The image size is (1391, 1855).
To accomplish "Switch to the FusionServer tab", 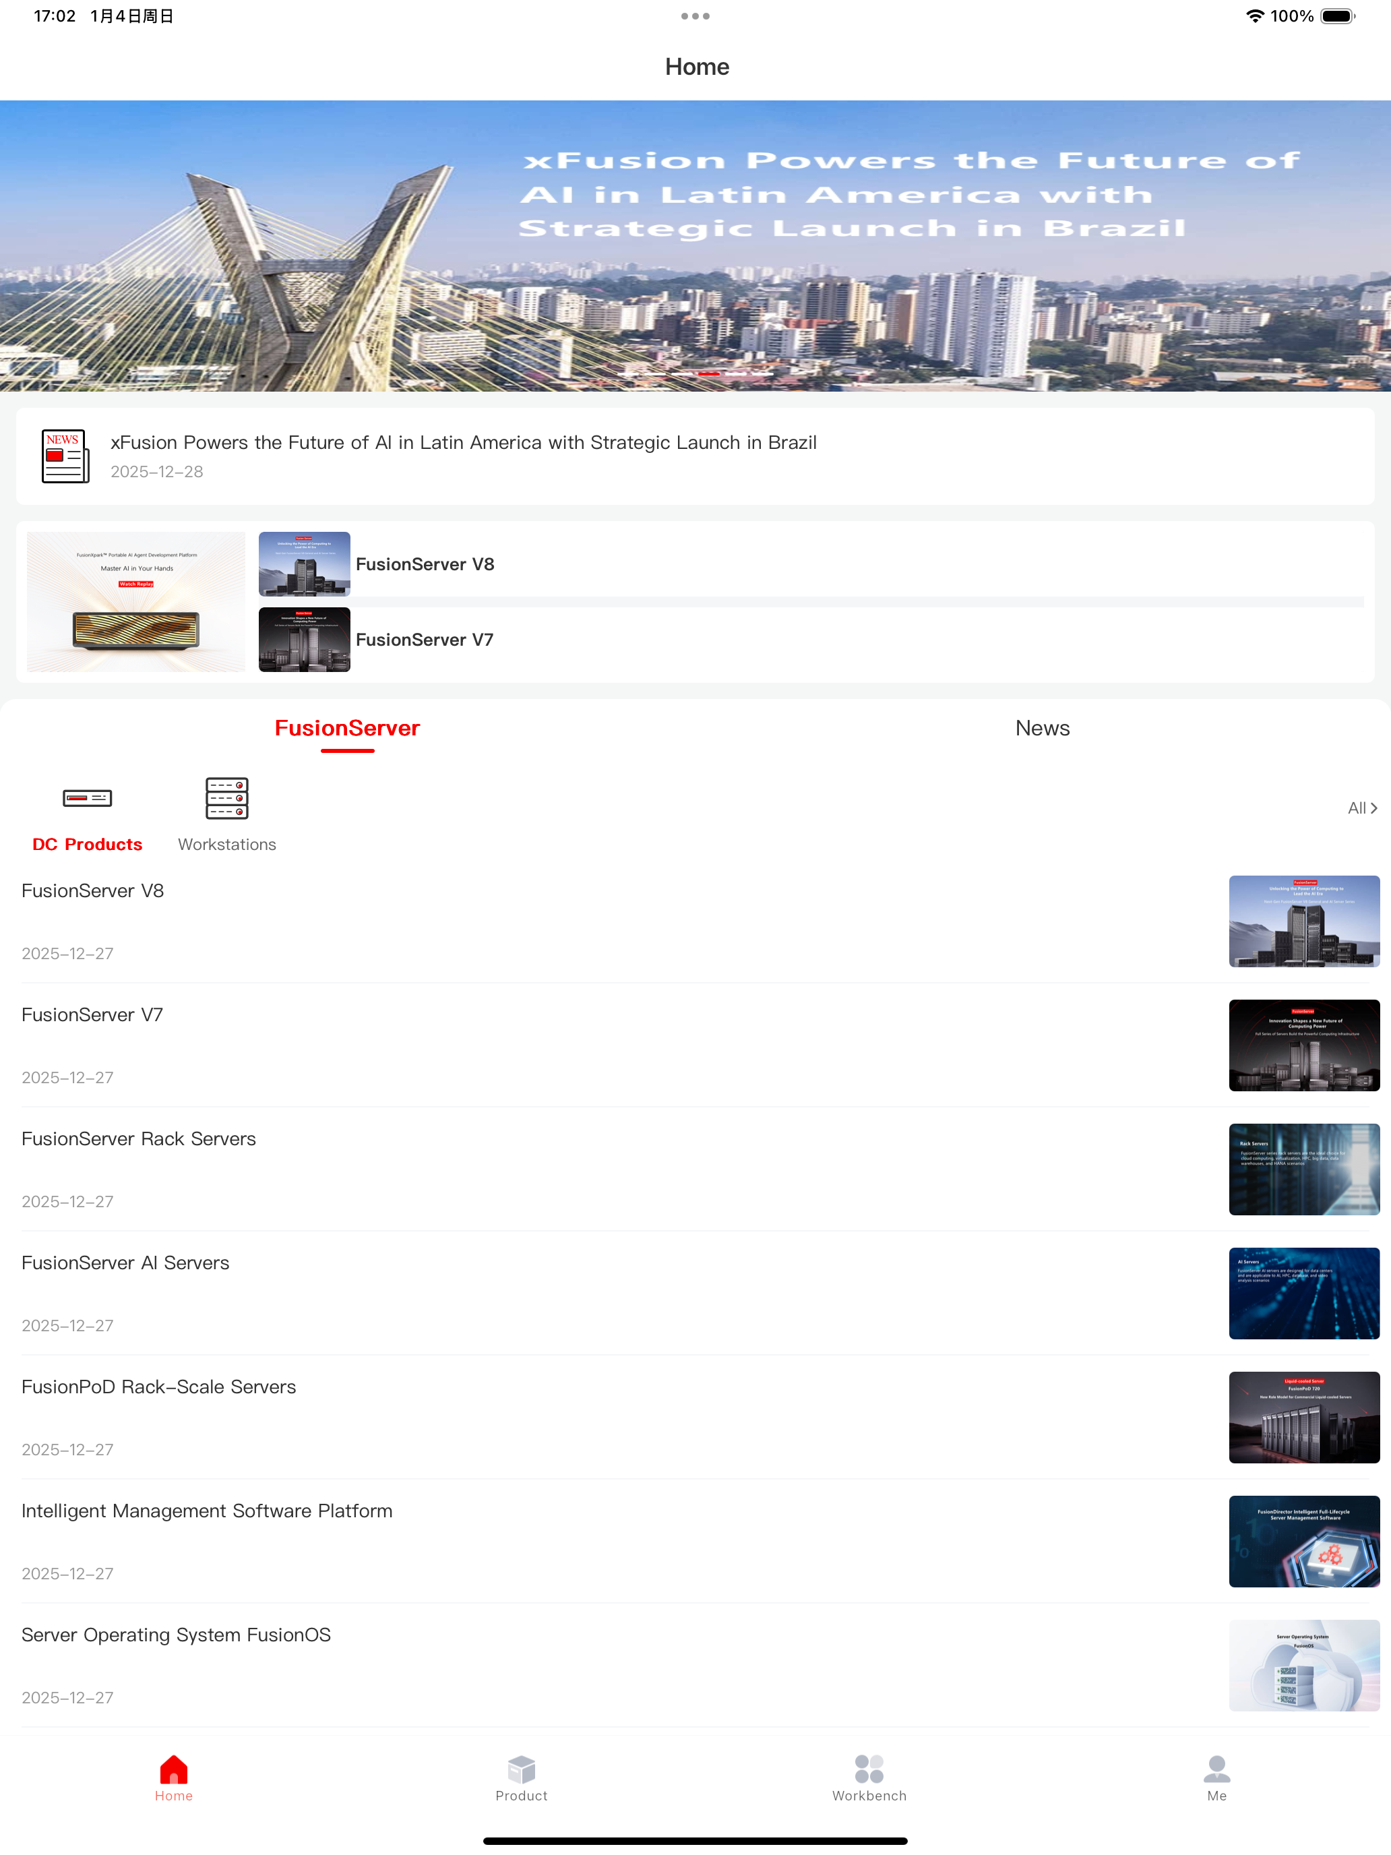I will pyautogui.click(x=347, y=728).
